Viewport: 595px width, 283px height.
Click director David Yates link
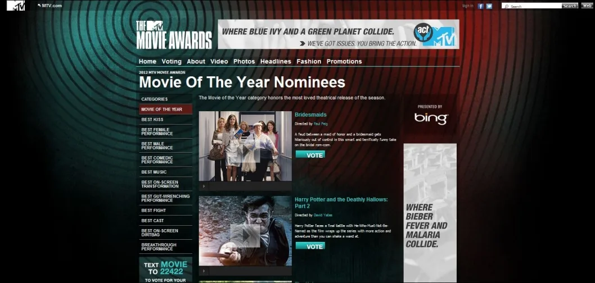coord(323,215)
